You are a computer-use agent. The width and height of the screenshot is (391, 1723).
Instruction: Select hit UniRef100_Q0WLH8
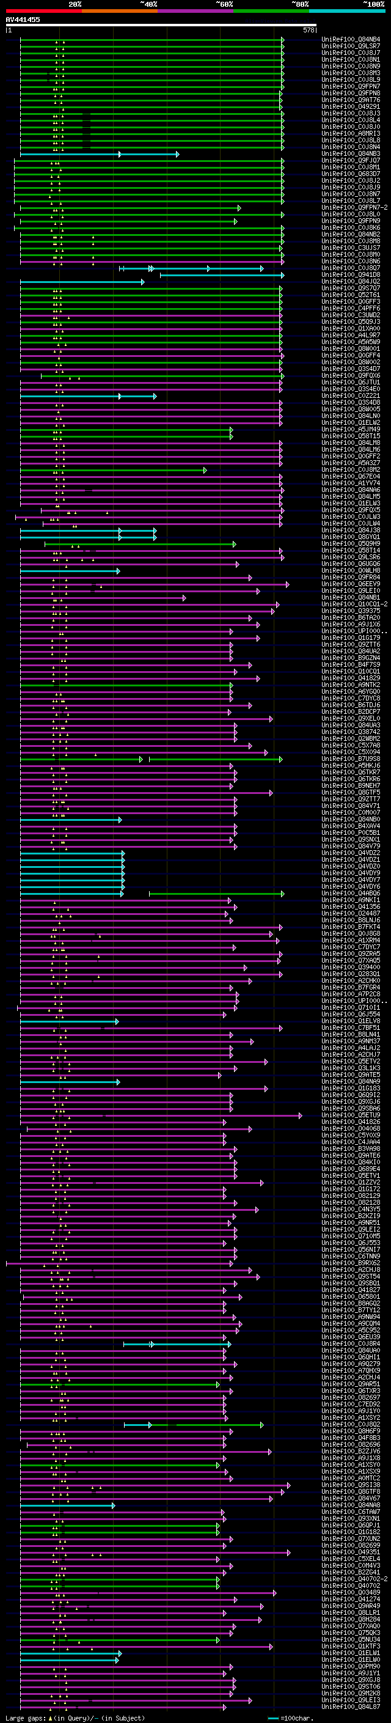click(351, 570)
